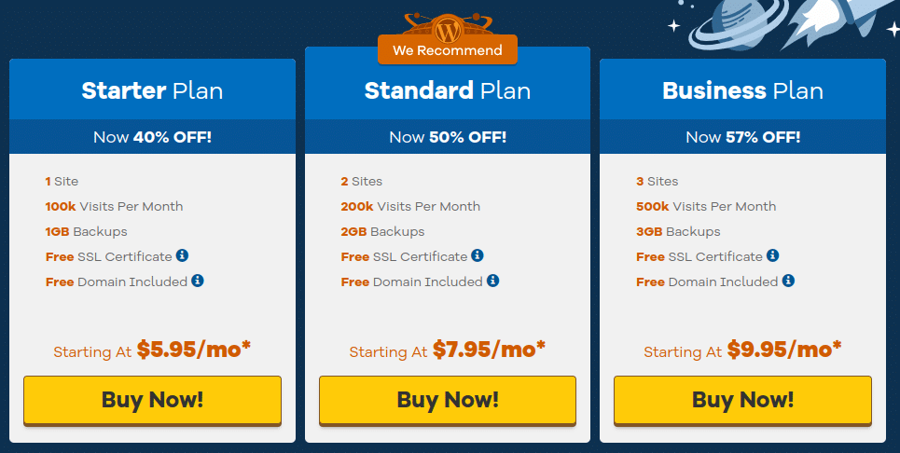Click the WordPress logo above Standard Plan
This screenshot has width=900, height=453.
tap(448, 30)
